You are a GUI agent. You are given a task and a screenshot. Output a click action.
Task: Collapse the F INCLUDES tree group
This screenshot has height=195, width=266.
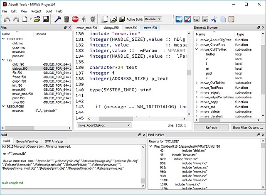3,39
